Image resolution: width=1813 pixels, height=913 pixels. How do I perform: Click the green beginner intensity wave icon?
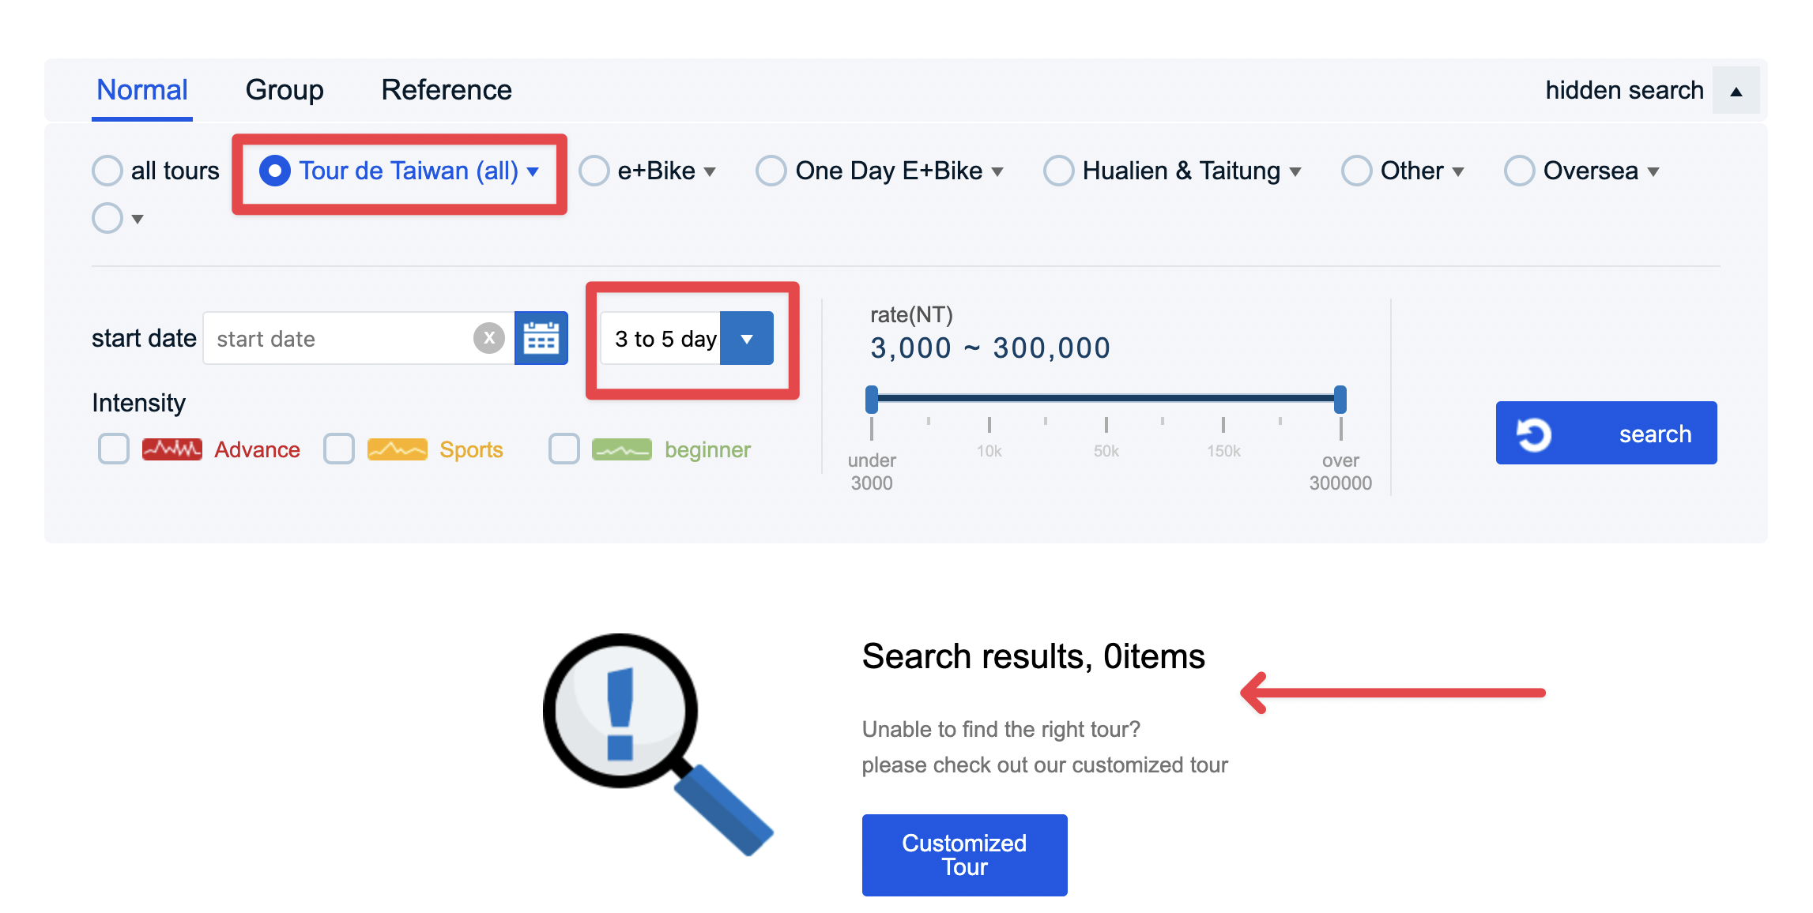pos(622,449)
